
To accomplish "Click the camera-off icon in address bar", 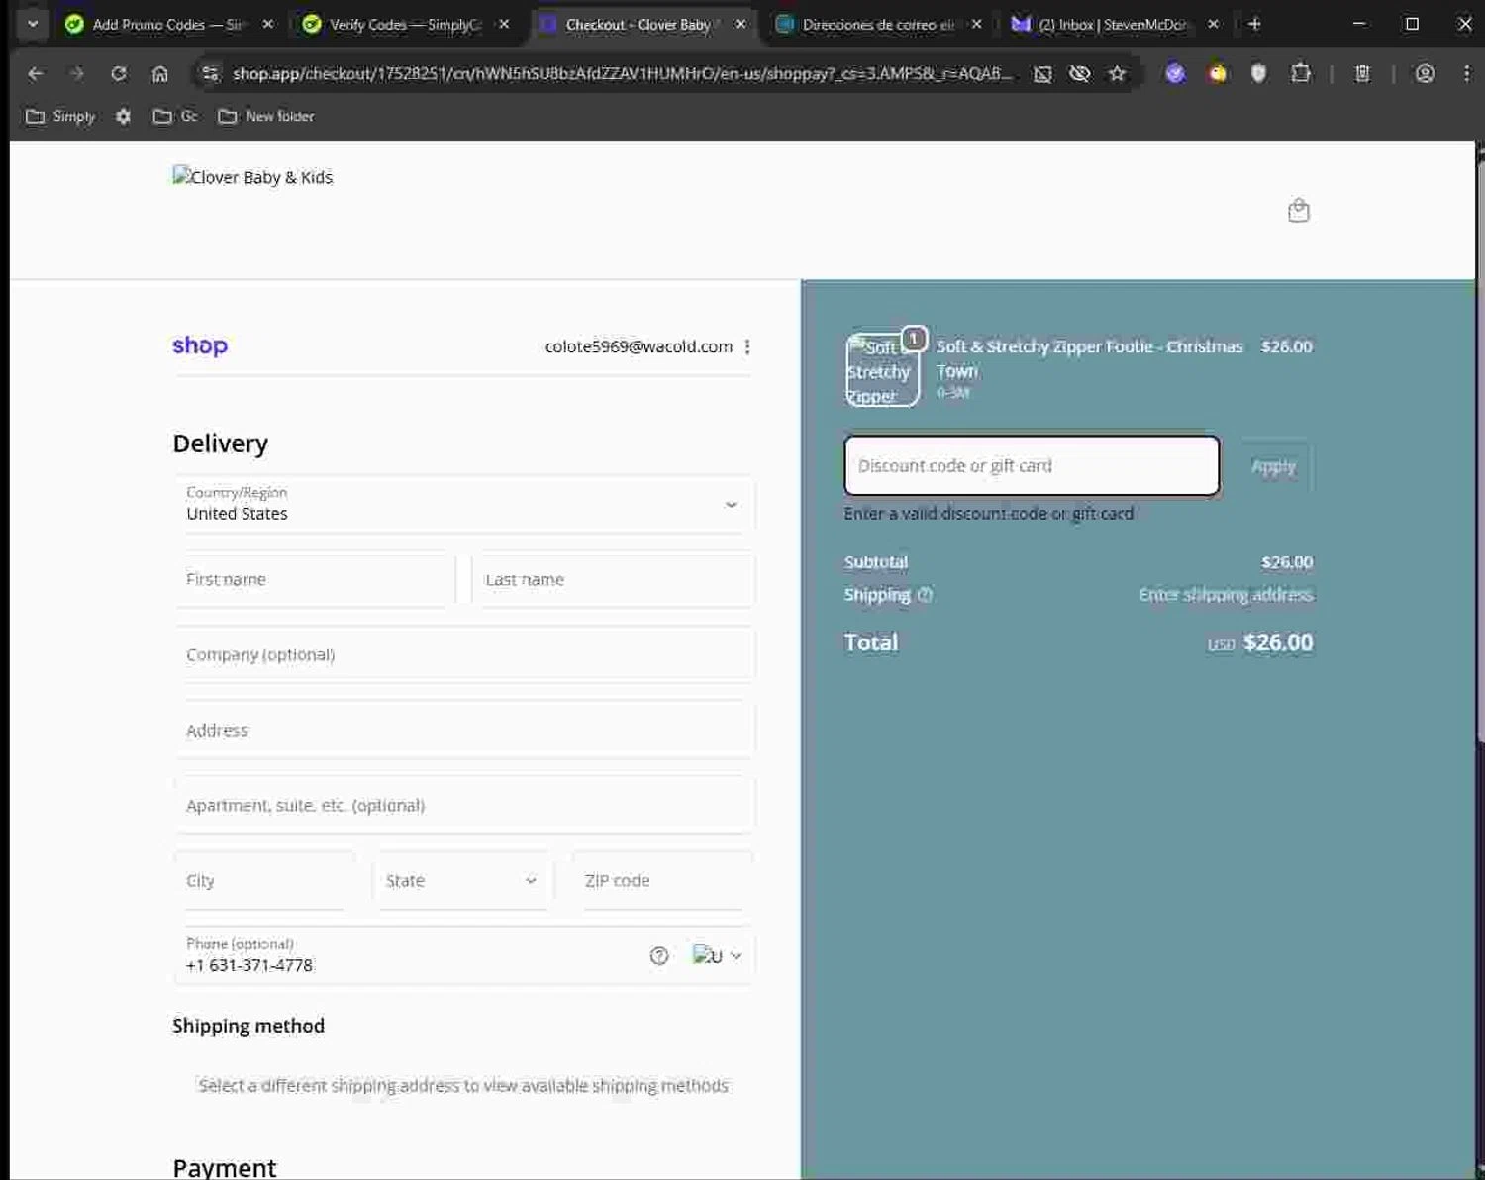I will [1042, 73].
